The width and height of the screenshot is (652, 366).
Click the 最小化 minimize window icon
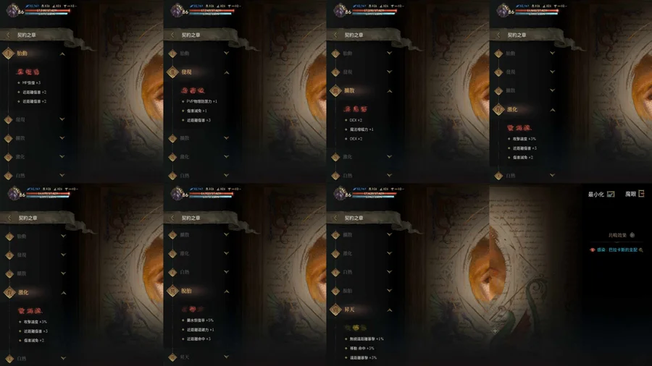point(611,194)
